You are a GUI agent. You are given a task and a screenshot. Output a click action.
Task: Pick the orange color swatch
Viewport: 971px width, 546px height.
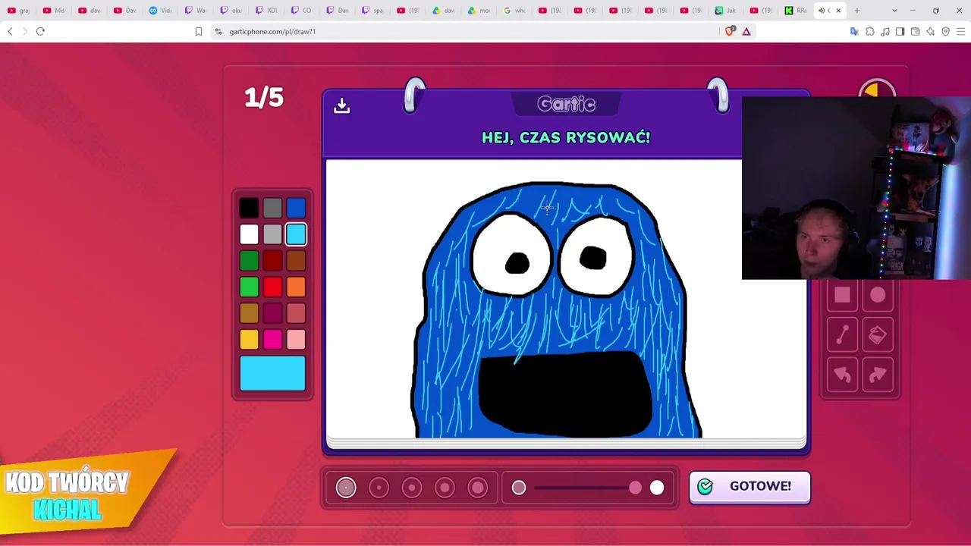tap(296, 287)
